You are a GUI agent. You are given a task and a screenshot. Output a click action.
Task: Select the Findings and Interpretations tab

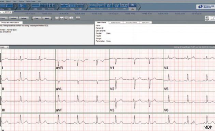[x=11, y=22]
